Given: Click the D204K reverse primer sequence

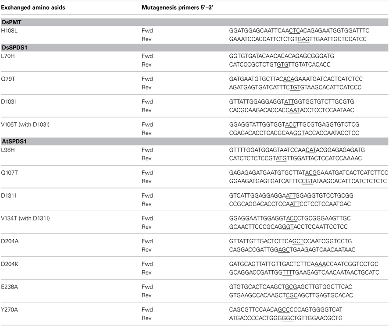Looking at the screenshot, I should tap(304, 273).
